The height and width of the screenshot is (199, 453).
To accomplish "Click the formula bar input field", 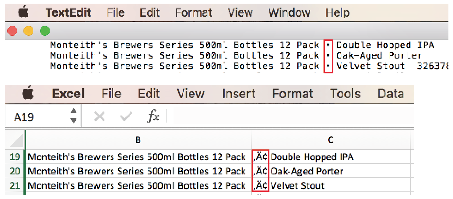I will pyautogui.click(x=289, y=116).
